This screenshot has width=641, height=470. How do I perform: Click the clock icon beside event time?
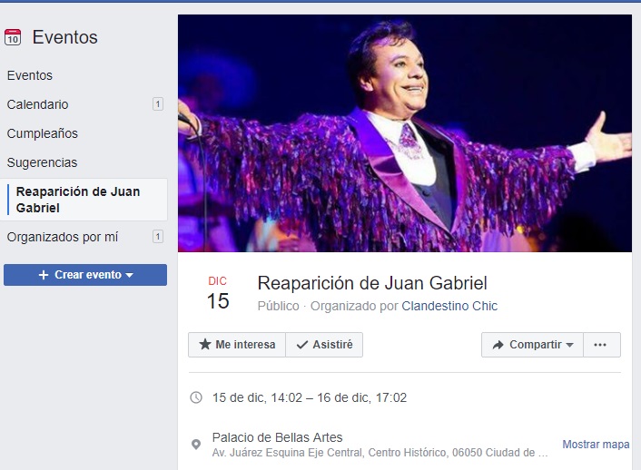(x=196, y=397)
